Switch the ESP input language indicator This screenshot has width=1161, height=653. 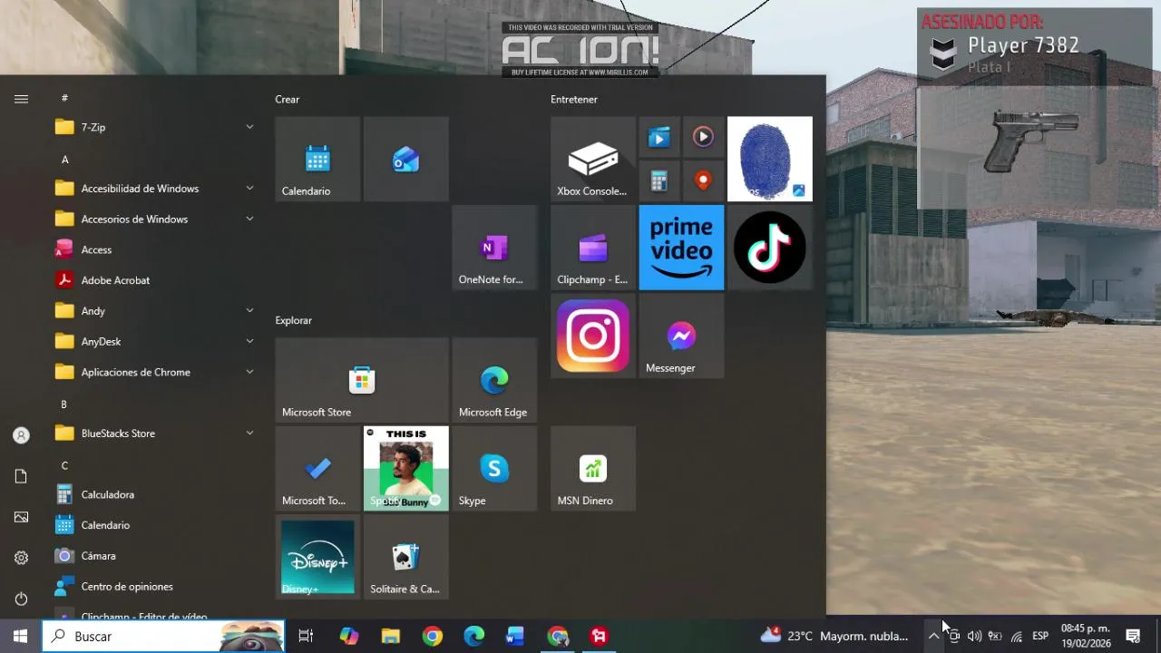(1040, 637)
